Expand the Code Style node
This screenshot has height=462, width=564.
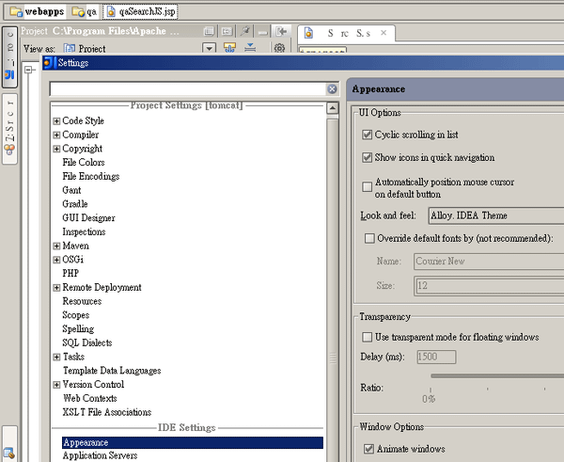(x=56, y=121)
